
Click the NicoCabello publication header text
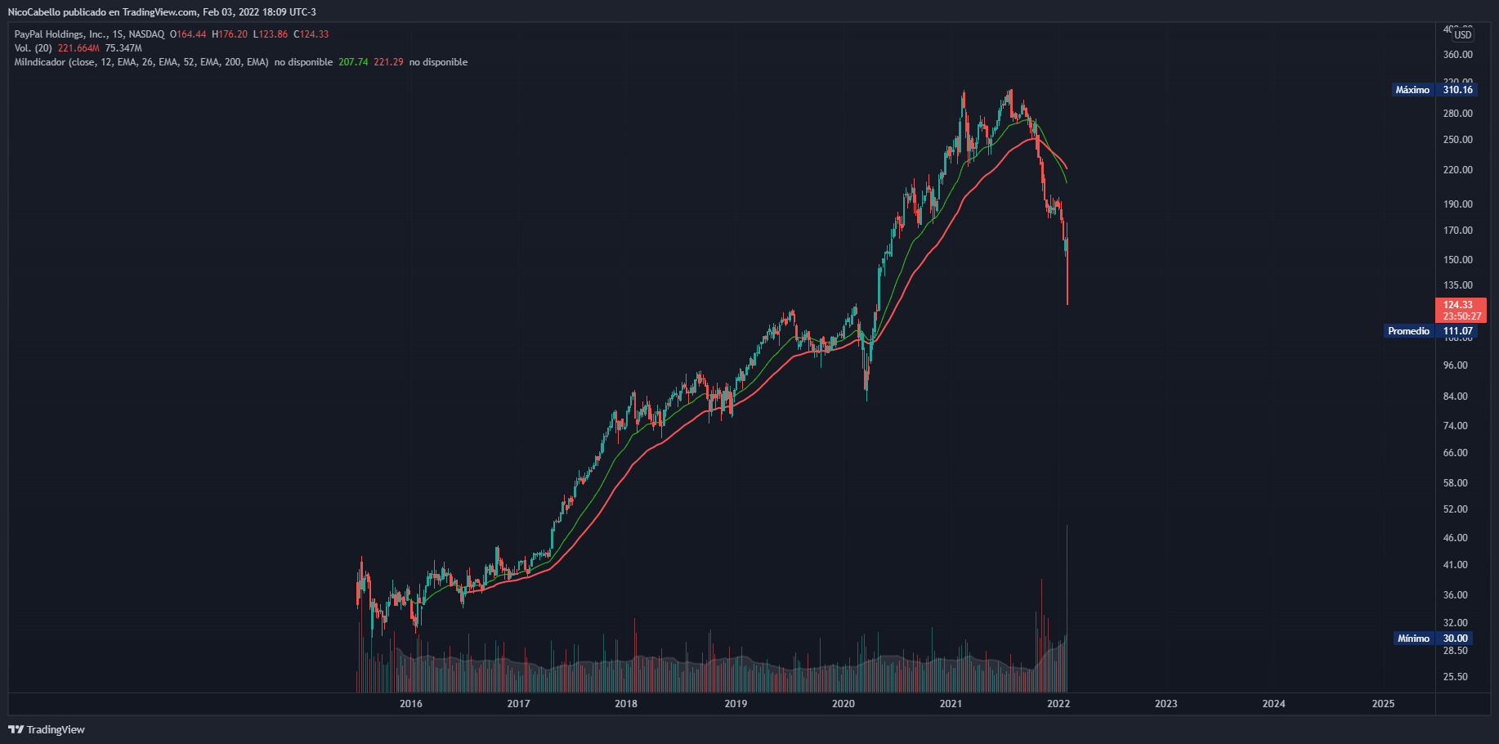click(162, 12)
